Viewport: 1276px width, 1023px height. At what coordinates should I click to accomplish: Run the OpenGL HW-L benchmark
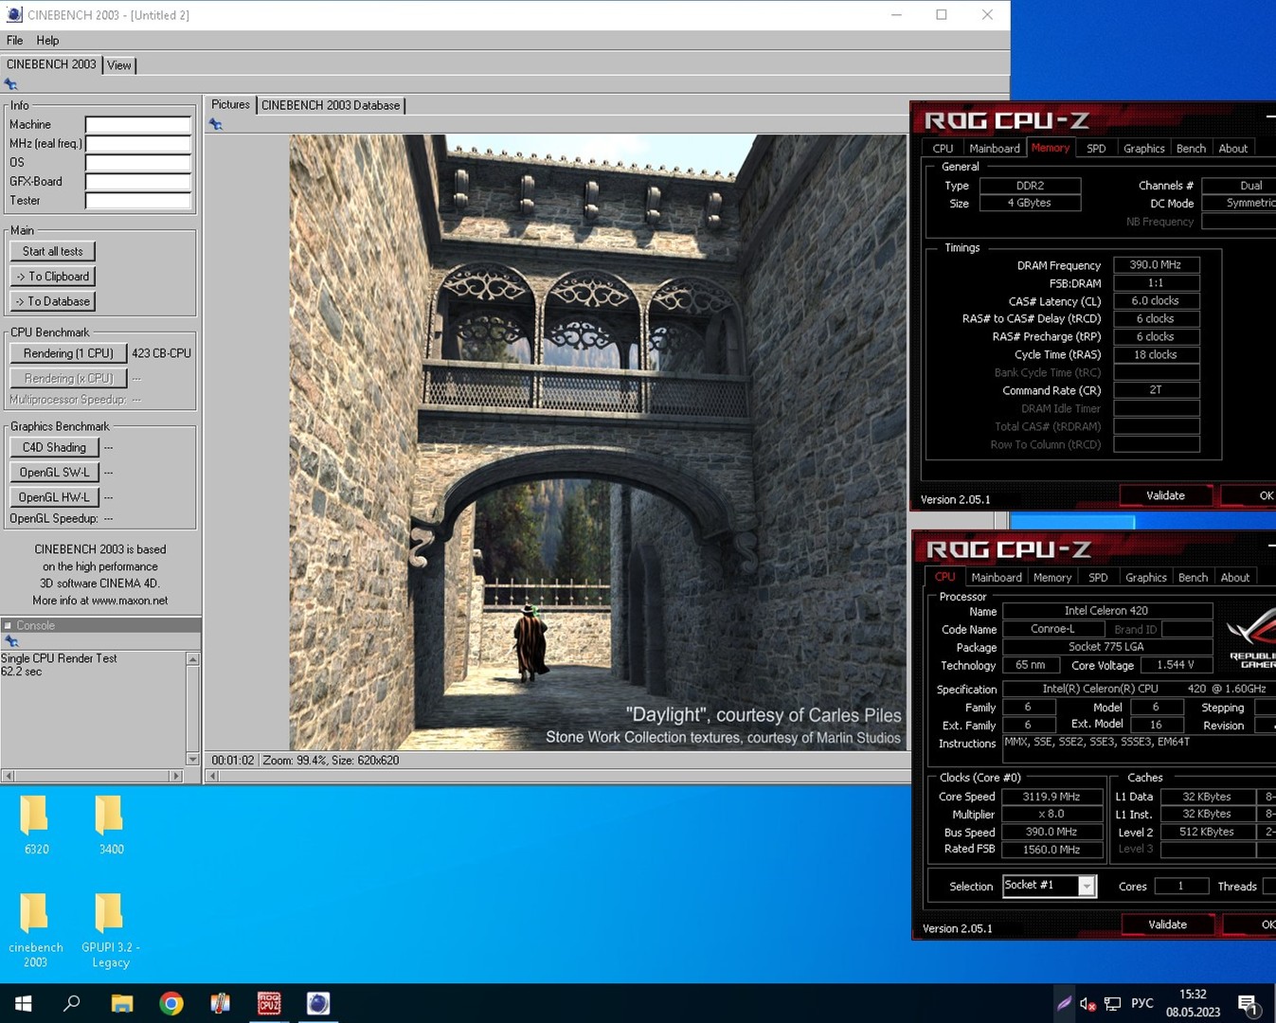click(54, 496)
